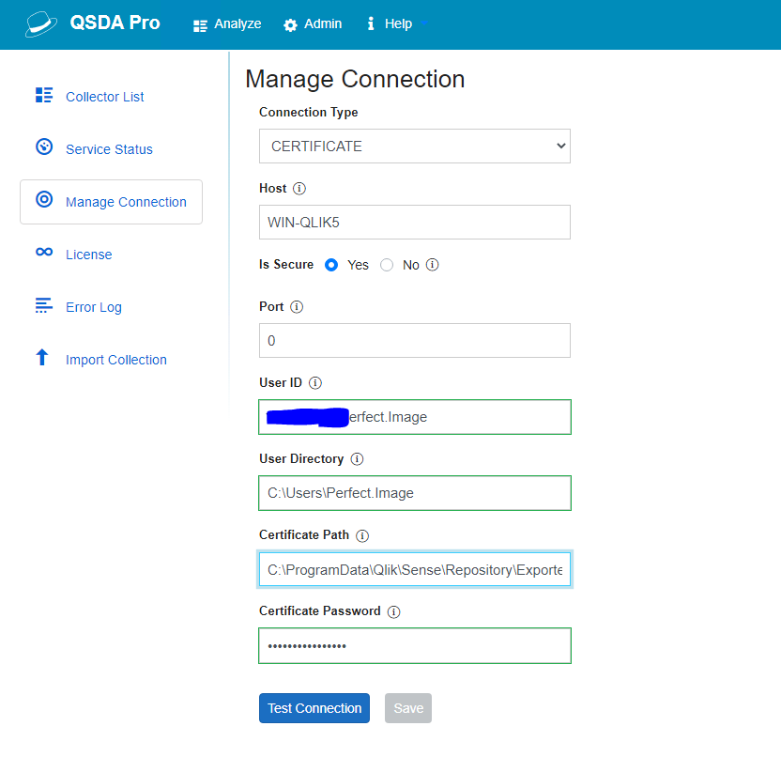This screenshot has width=781, height=757.
Task: Click the Test Connection button
Action: [x=314, y=707]
